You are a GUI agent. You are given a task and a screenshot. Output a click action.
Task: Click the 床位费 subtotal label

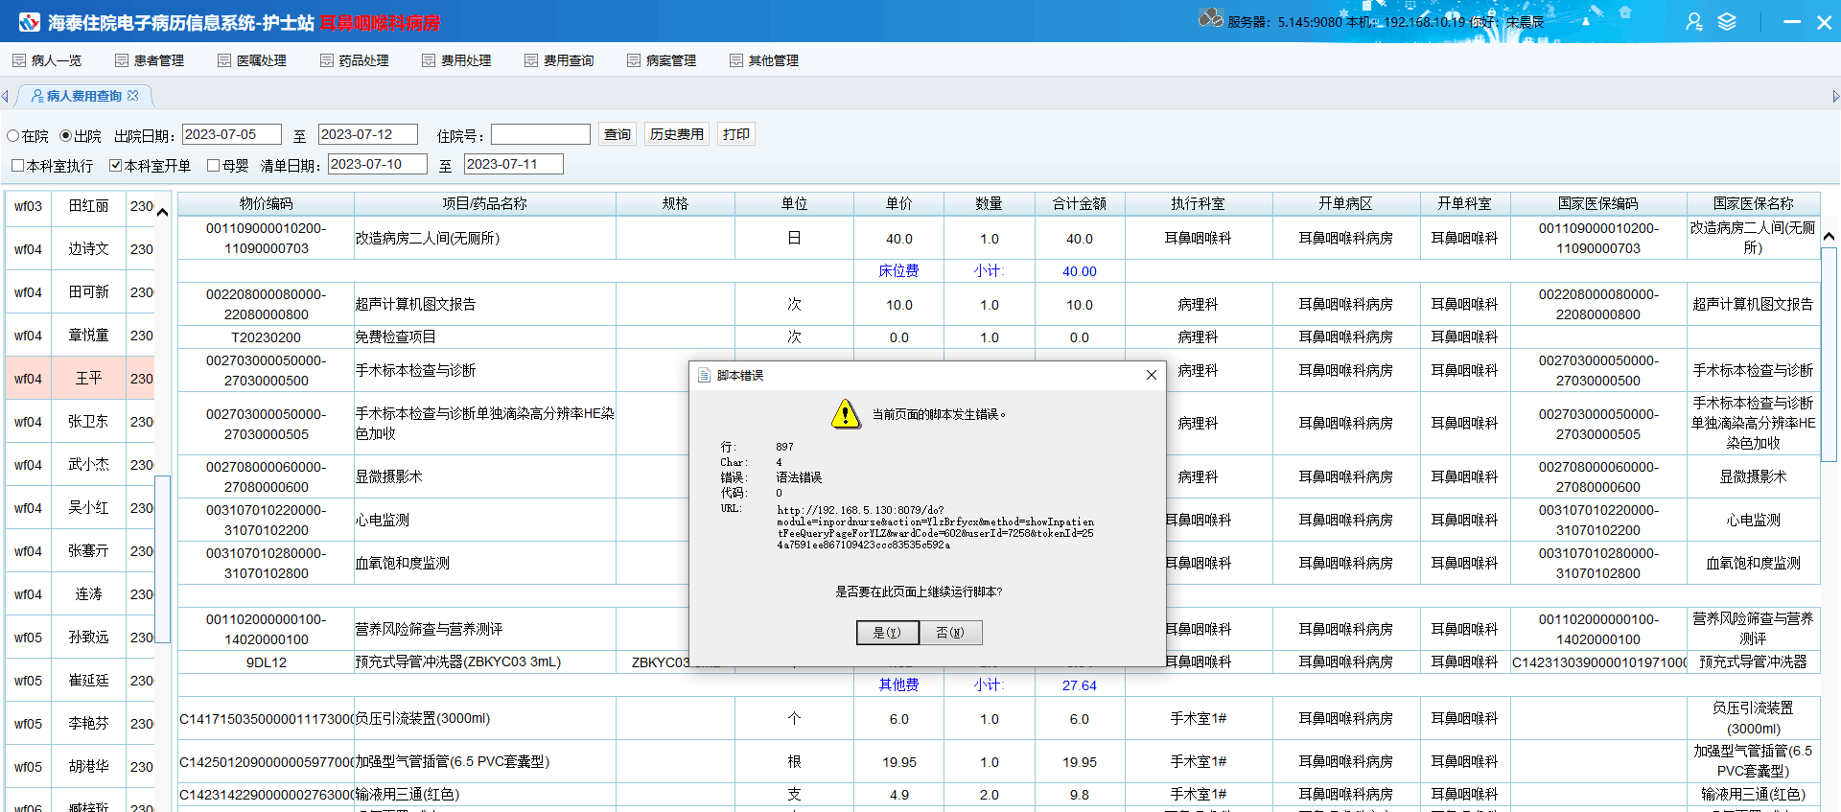[x=898, y=271]
